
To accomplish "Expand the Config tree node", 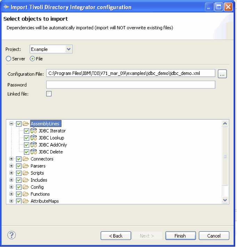I will click(x=11, y=187).
